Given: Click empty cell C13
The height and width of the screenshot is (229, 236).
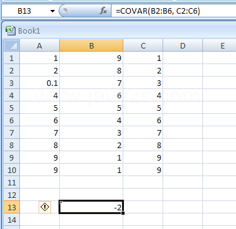Looking at the screenshot, I should pos(143,207).
